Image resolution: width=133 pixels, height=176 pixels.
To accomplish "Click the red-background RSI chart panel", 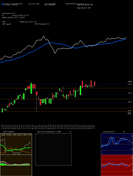I will click(x=117, y=165).
